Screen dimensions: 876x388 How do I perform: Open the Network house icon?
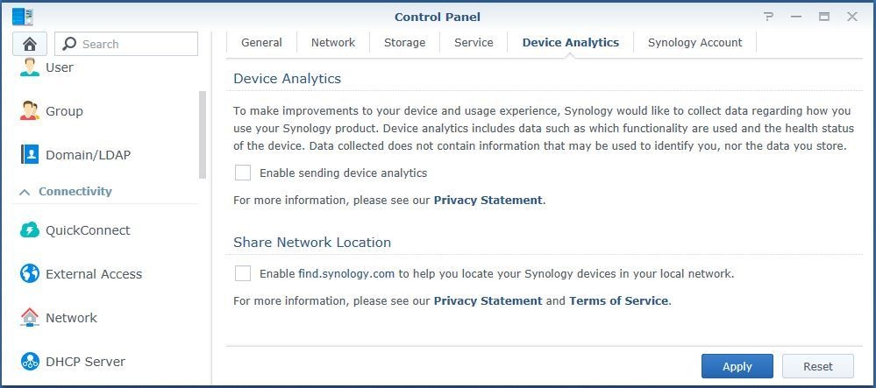point(30,318)
